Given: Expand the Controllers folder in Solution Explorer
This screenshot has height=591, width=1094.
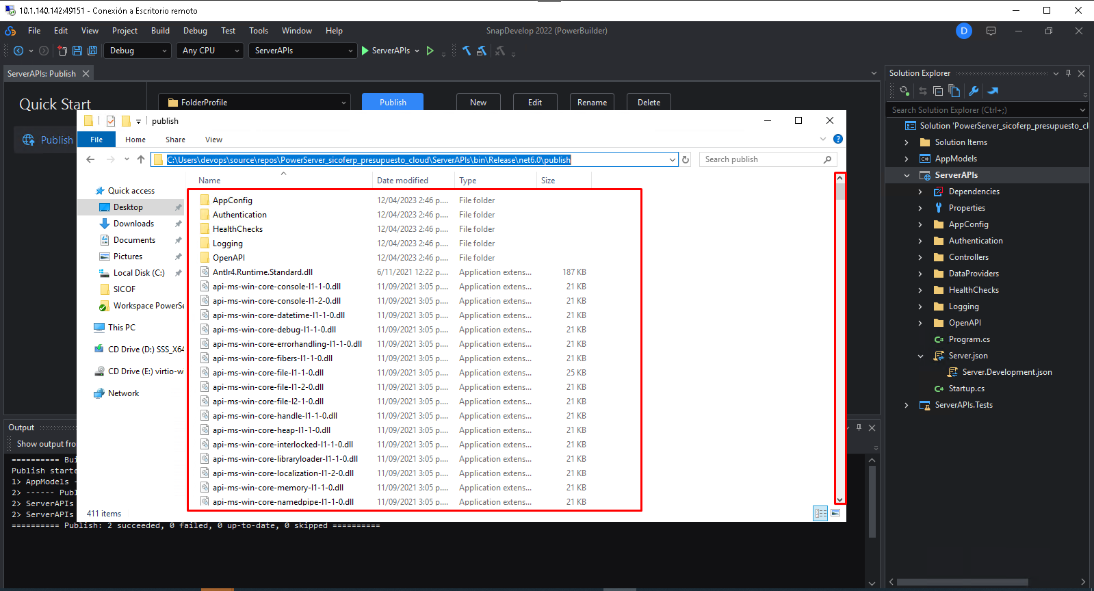Looking at the screenshot, I should (920, 257).
